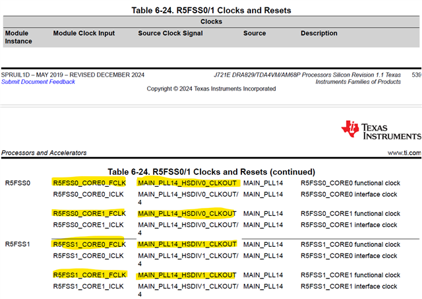Select the R5FSS0_CORE0_FCLK cell
This screenshot has height=299, width=422.
coord(90,183)
